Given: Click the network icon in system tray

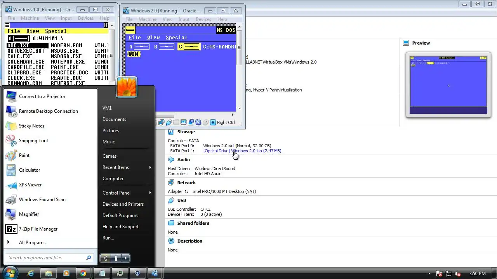Looking at the screenshot, I should point(448,274).
